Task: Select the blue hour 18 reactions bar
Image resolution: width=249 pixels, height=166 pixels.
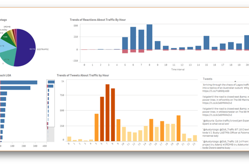Action: (x=231, y=46)
